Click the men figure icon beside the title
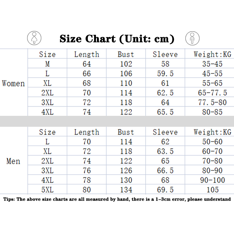The width and height of the screenshot is (234, 234). (x=192, y=38)
